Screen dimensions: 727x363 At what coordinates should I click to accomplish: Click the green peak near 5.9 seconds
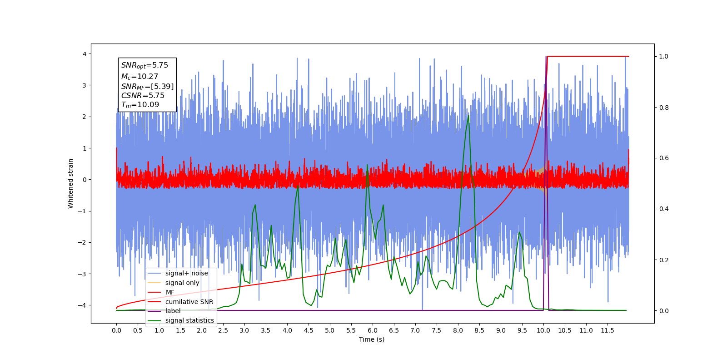coord(367,166)
